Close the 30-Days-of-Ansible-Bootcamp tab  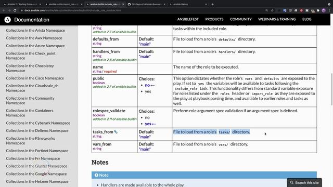(x=164, y=4)
